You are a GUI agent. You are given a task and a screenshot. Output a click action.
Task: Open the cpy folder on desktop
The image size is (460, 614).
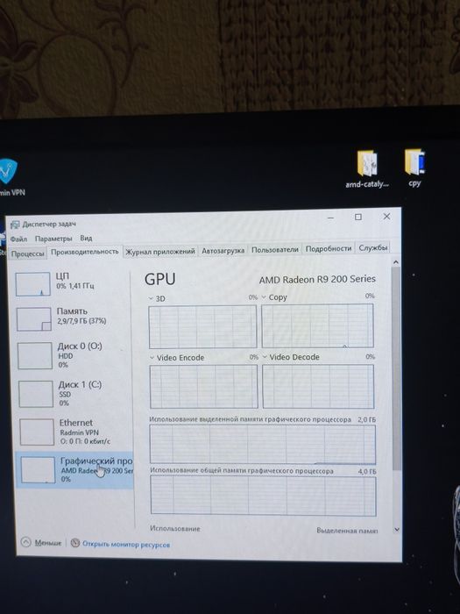pyautogui.click(x=414, y=168)
